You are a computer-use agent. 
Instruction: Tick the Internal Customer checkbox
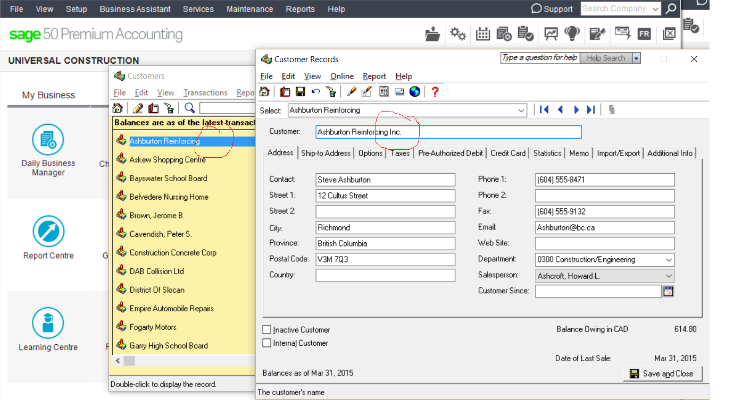(x=267, y=343)
